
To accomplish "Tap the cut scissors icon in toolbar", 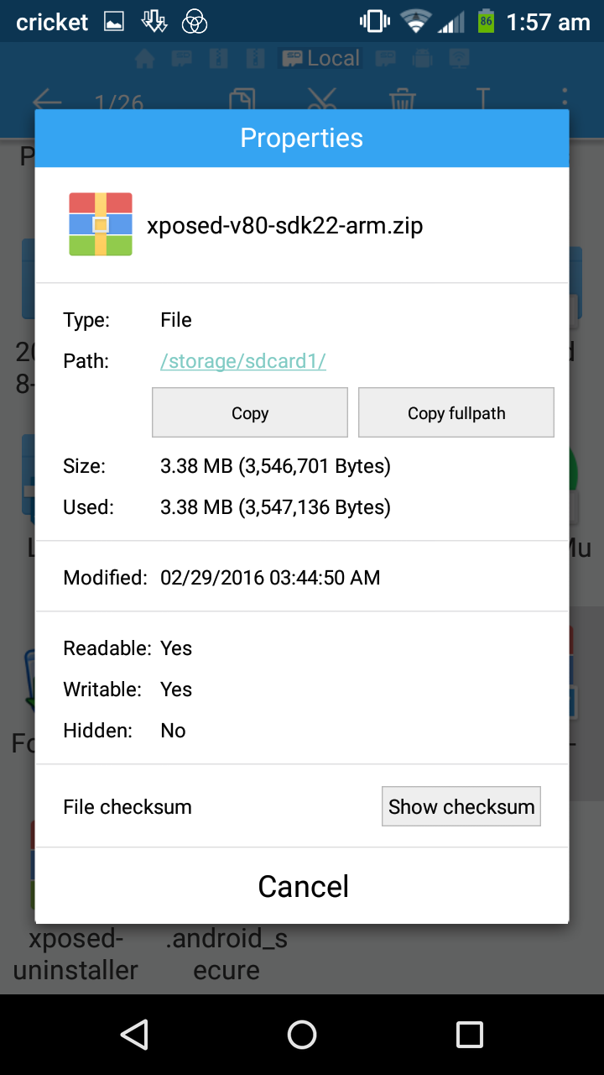I will coord(321,99).
